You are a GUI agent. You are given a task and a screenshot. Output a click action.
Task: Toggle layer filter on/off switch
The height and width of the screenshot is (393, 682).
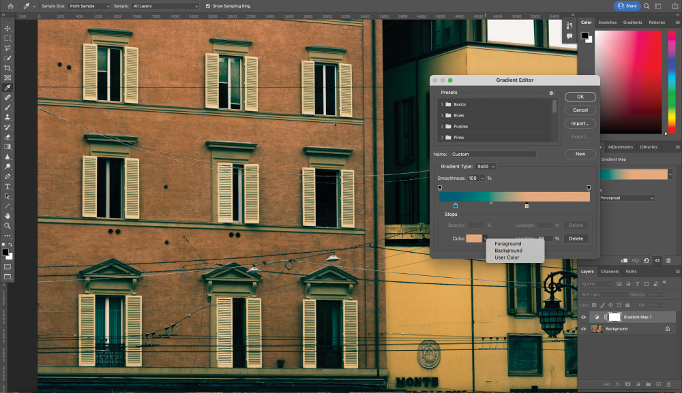(664, 283)
